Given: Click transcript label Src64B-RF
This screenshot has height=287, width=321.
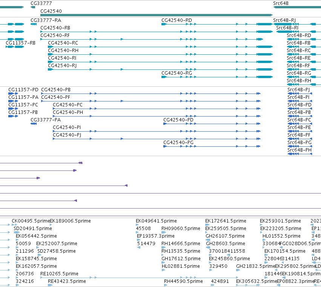Looking at the screenshot, I should pyautogui.click(x=298, y=66).
